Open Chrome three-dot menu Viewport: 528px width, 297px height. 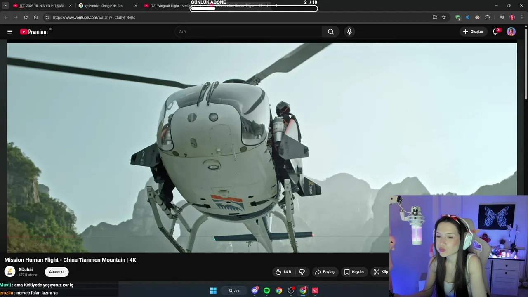coord(522,17)
